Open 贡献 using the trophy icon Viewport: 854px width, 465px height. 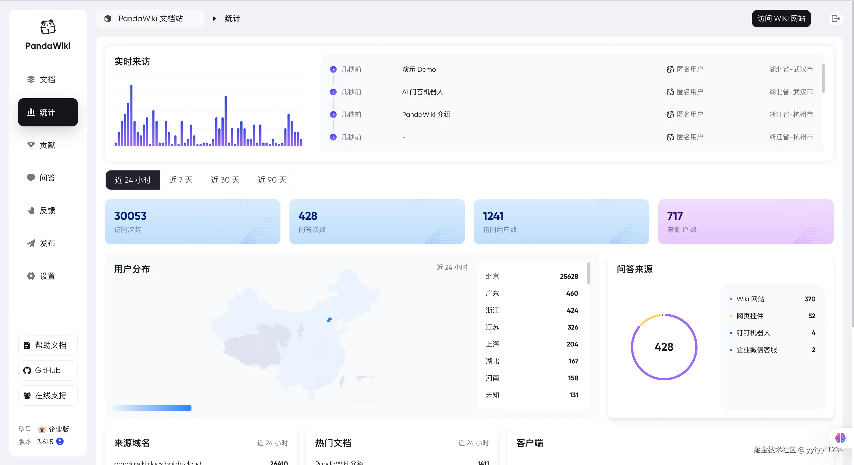pyautogui.click(x=31, y=145)
